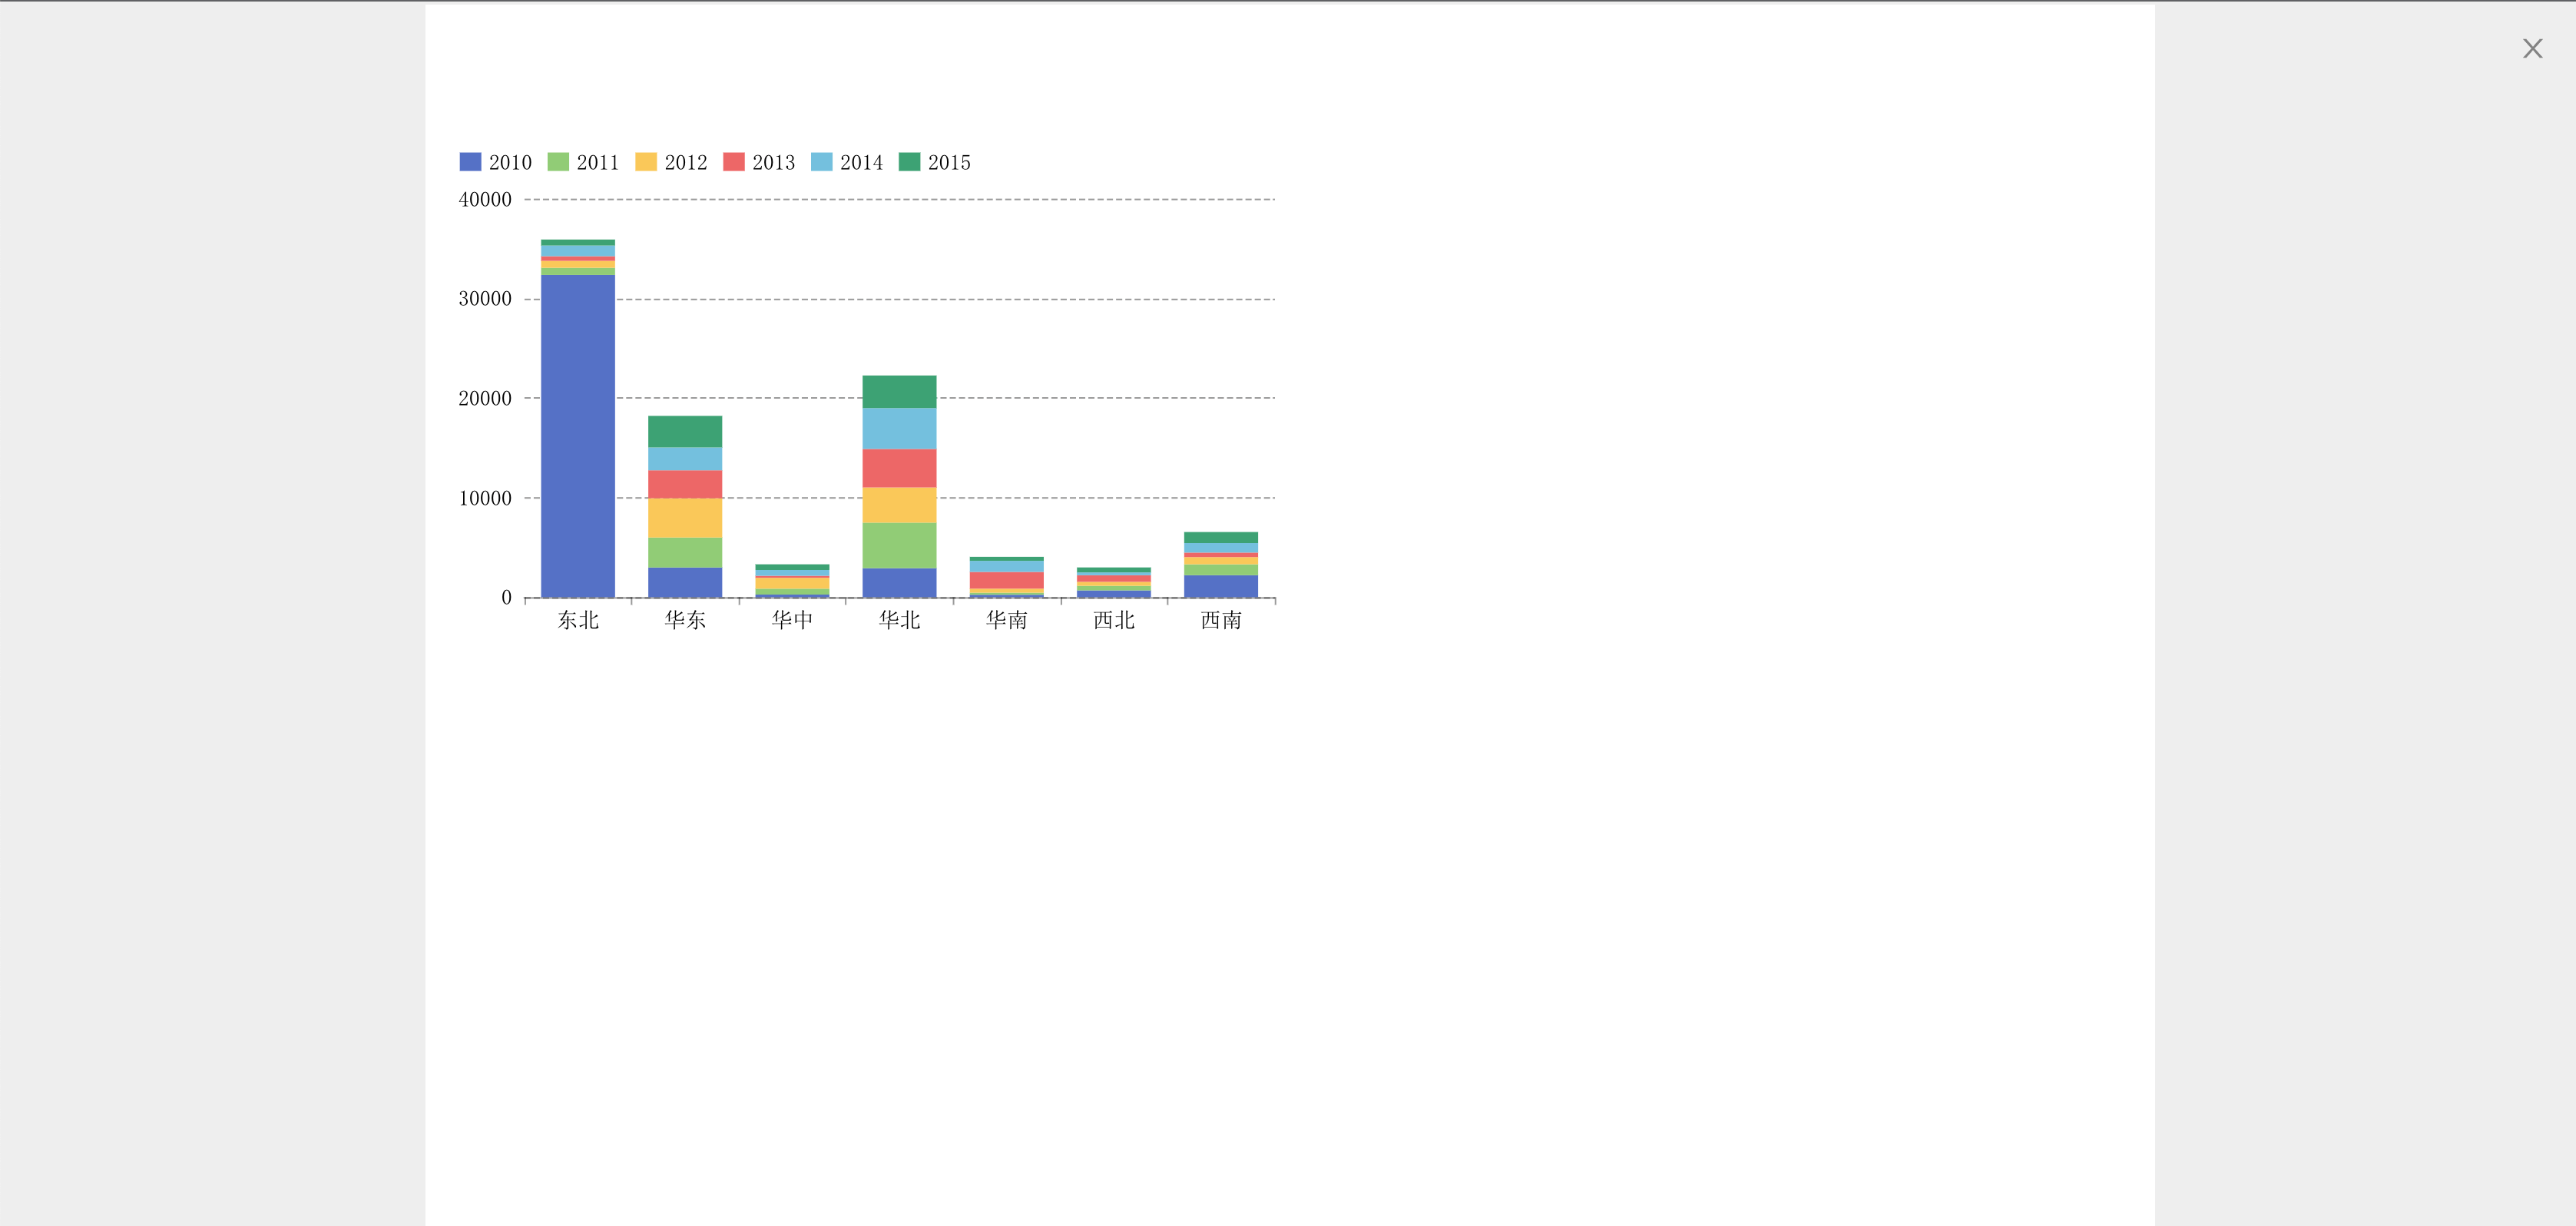Click the dark green 2015 segment of 西南 bar
Screen dimensions: 2576x1226
pyautogui.click(x=1221, y=538)
